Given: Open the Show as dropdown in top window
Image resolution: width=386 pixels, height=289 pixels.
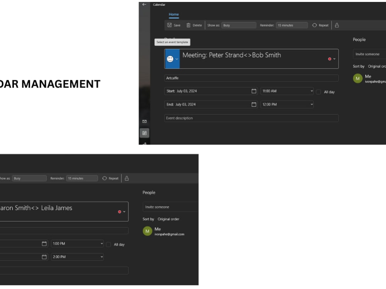Looking at the screenshot, I should tap(239, 25).
